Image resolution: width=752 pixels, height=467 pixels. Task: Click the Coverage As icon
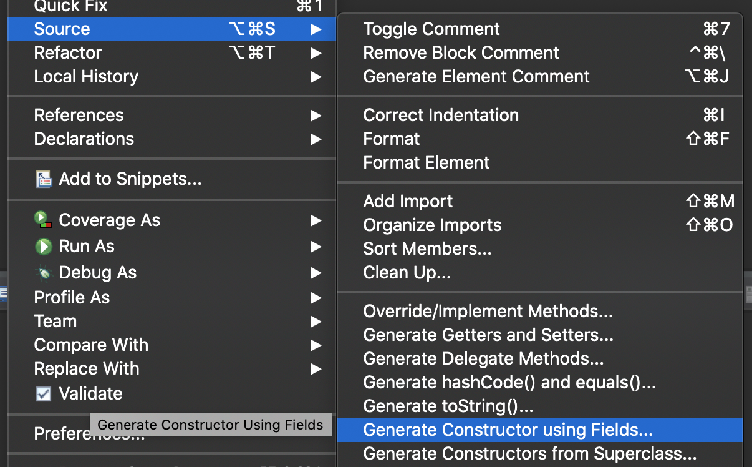[x=43, y=220]
